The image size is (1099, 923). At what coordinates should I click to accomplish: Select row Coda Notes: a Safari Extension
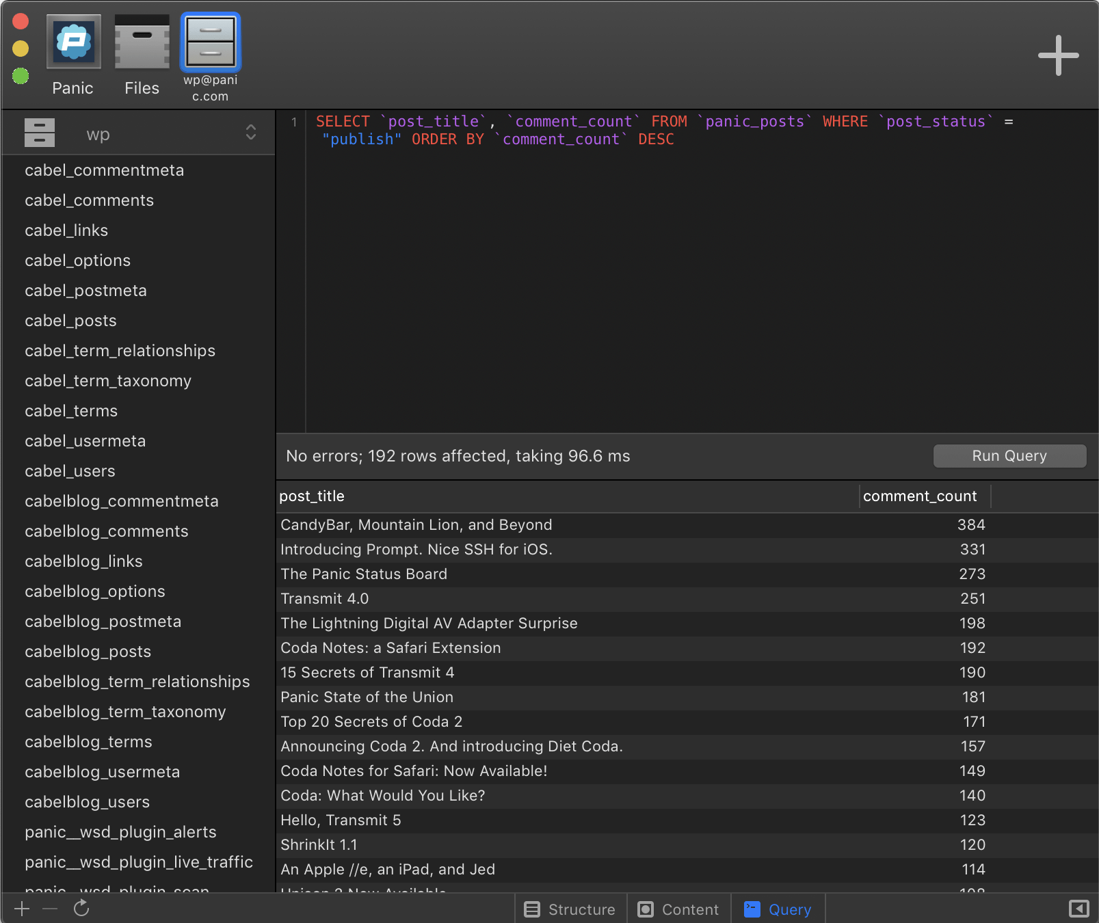687,648
